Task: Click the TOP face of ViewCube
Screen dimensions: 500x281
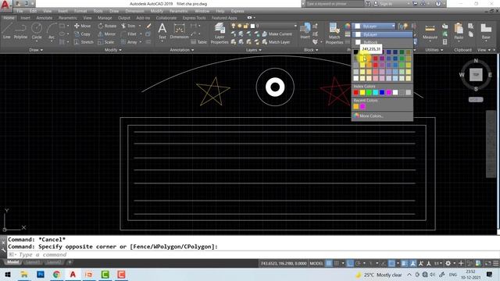Action: [x=476, y=75]
